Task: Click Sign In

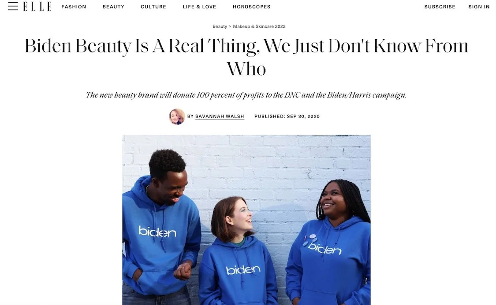Action: click(x=479, y=7)
